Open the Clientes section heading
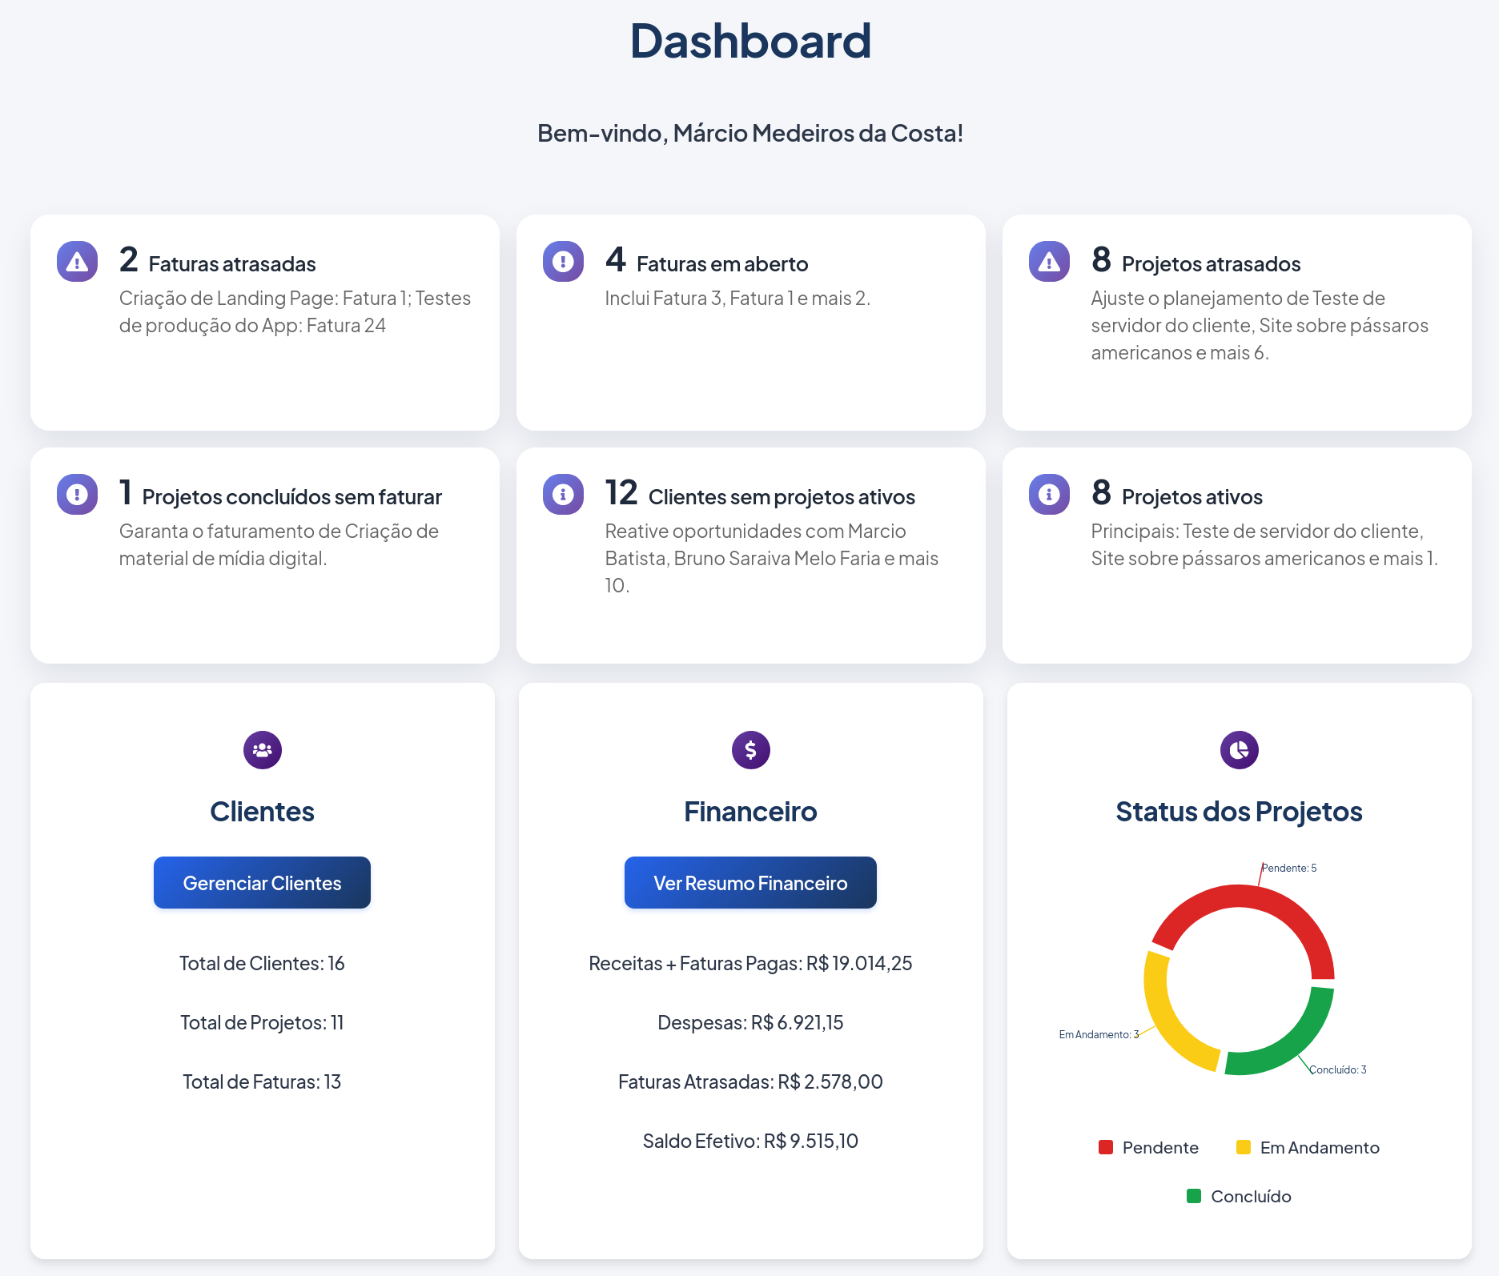1499x1276 pixels. (262, 810)
